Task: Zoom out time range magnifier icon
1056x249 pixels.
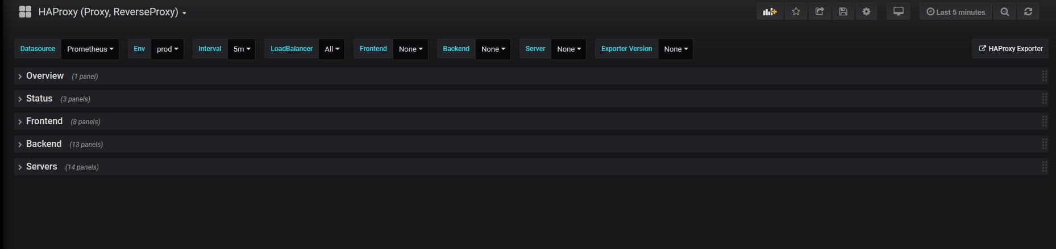Action: [x=1004, y=12]
